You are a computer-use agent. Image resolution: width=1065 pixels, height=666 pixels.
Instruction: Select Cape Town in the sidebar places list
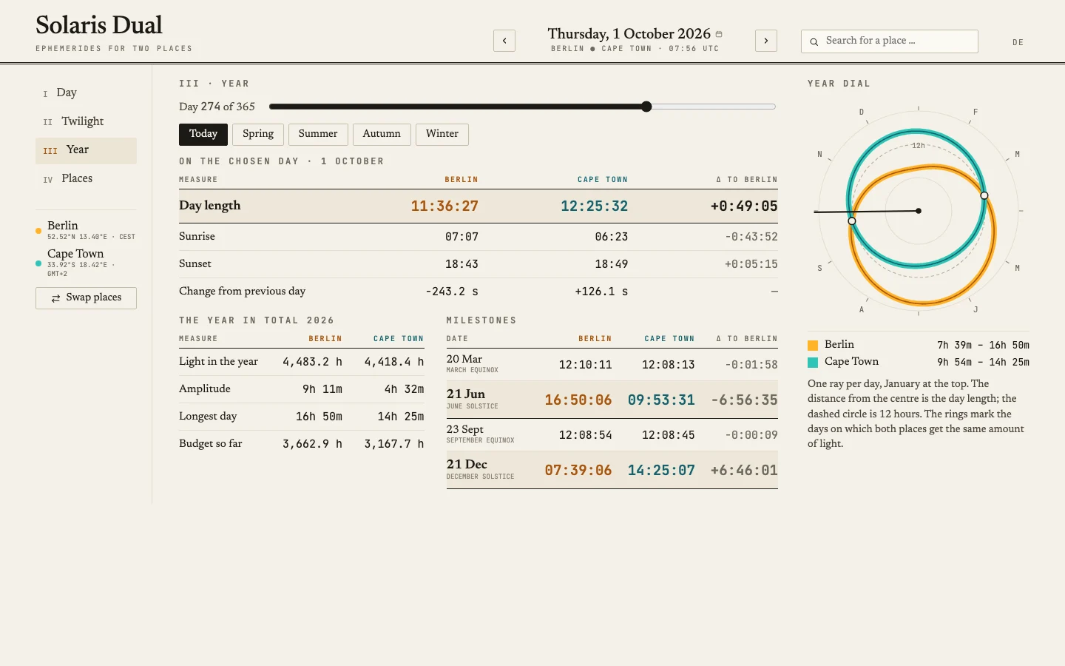(x=86, y=263)
